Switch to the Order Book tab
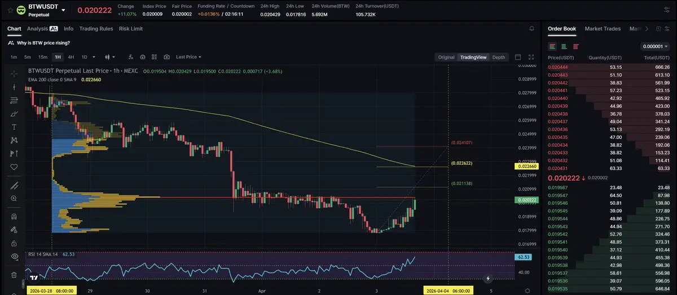This screenshot has height=295, width=677. coord(562,29)
